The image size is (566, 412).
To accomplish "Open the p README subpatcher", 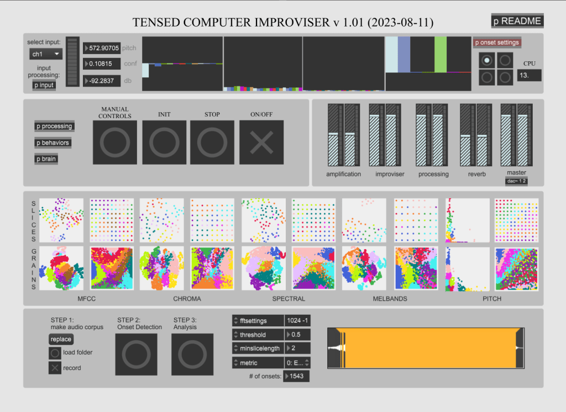I will tap(517, 21).
